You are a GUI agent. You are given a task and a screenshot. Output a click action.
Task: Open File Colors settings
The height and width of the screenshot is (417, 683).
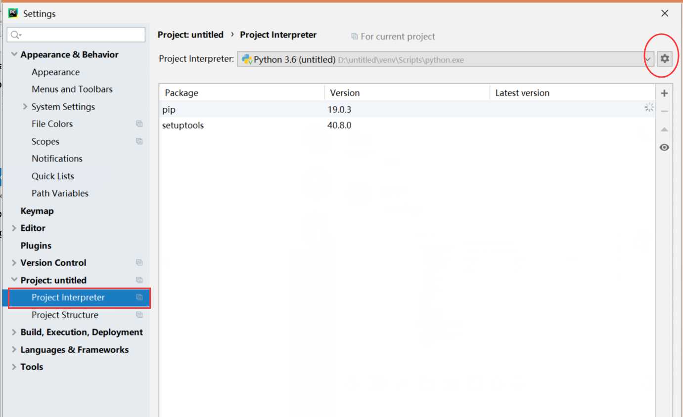(x=52, y=124)
